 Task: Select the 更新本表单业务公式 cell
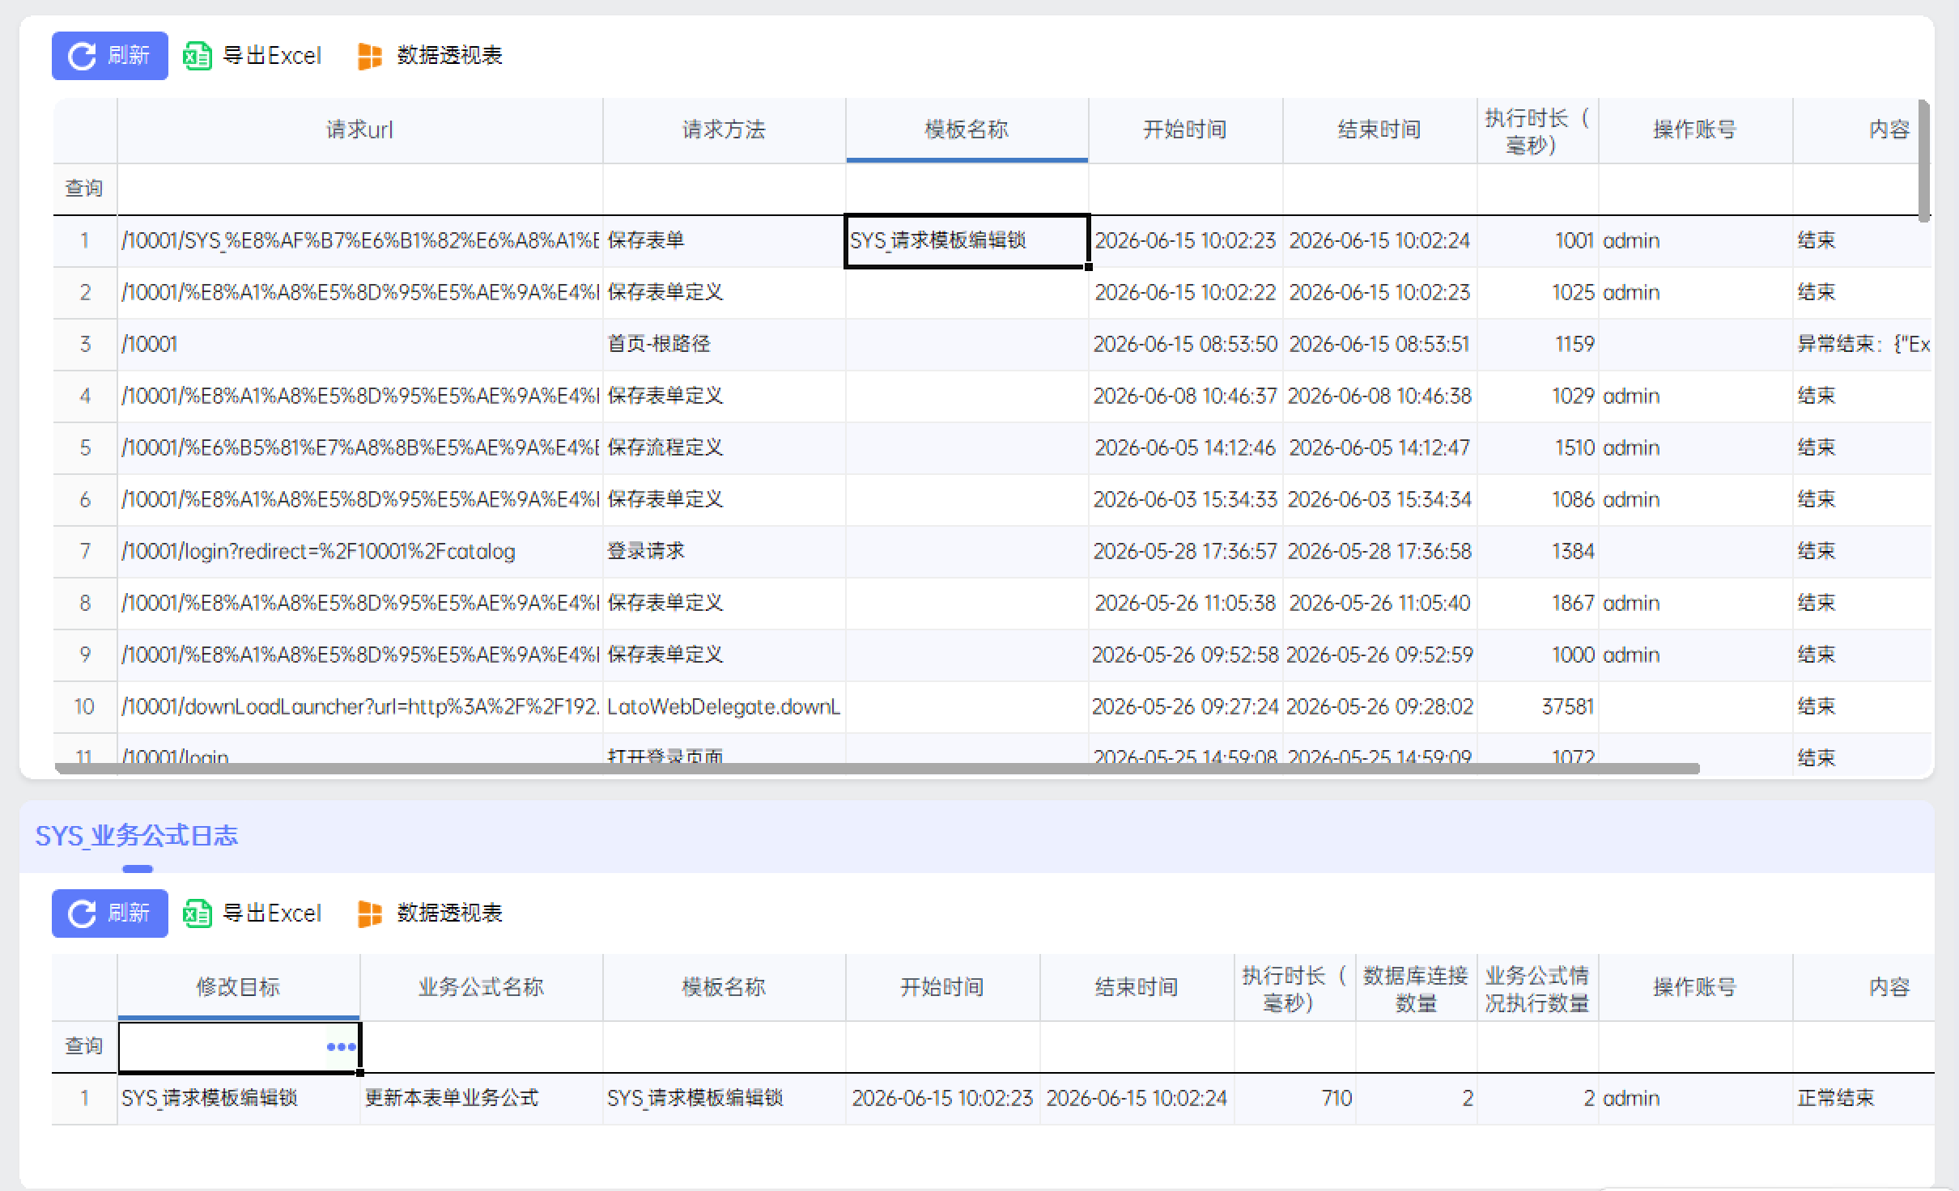[x=482, y=1099]
